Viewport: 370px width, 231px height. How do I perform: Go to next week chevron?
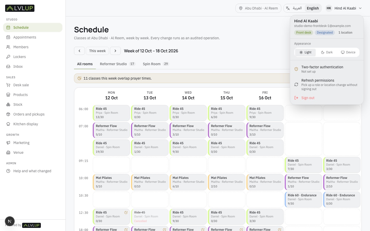(x=115, y=51)
